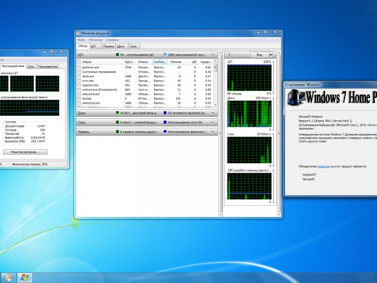
Task: Click the ЦП graph in the right pane
Action: click(x=249, y=78)
